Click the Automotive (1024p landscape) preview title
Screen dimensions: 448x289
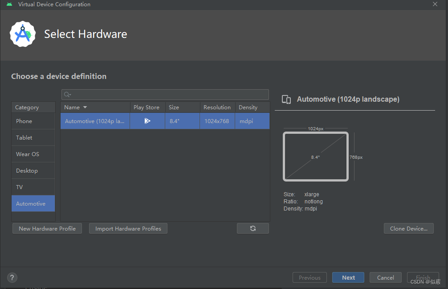[348, 99]
